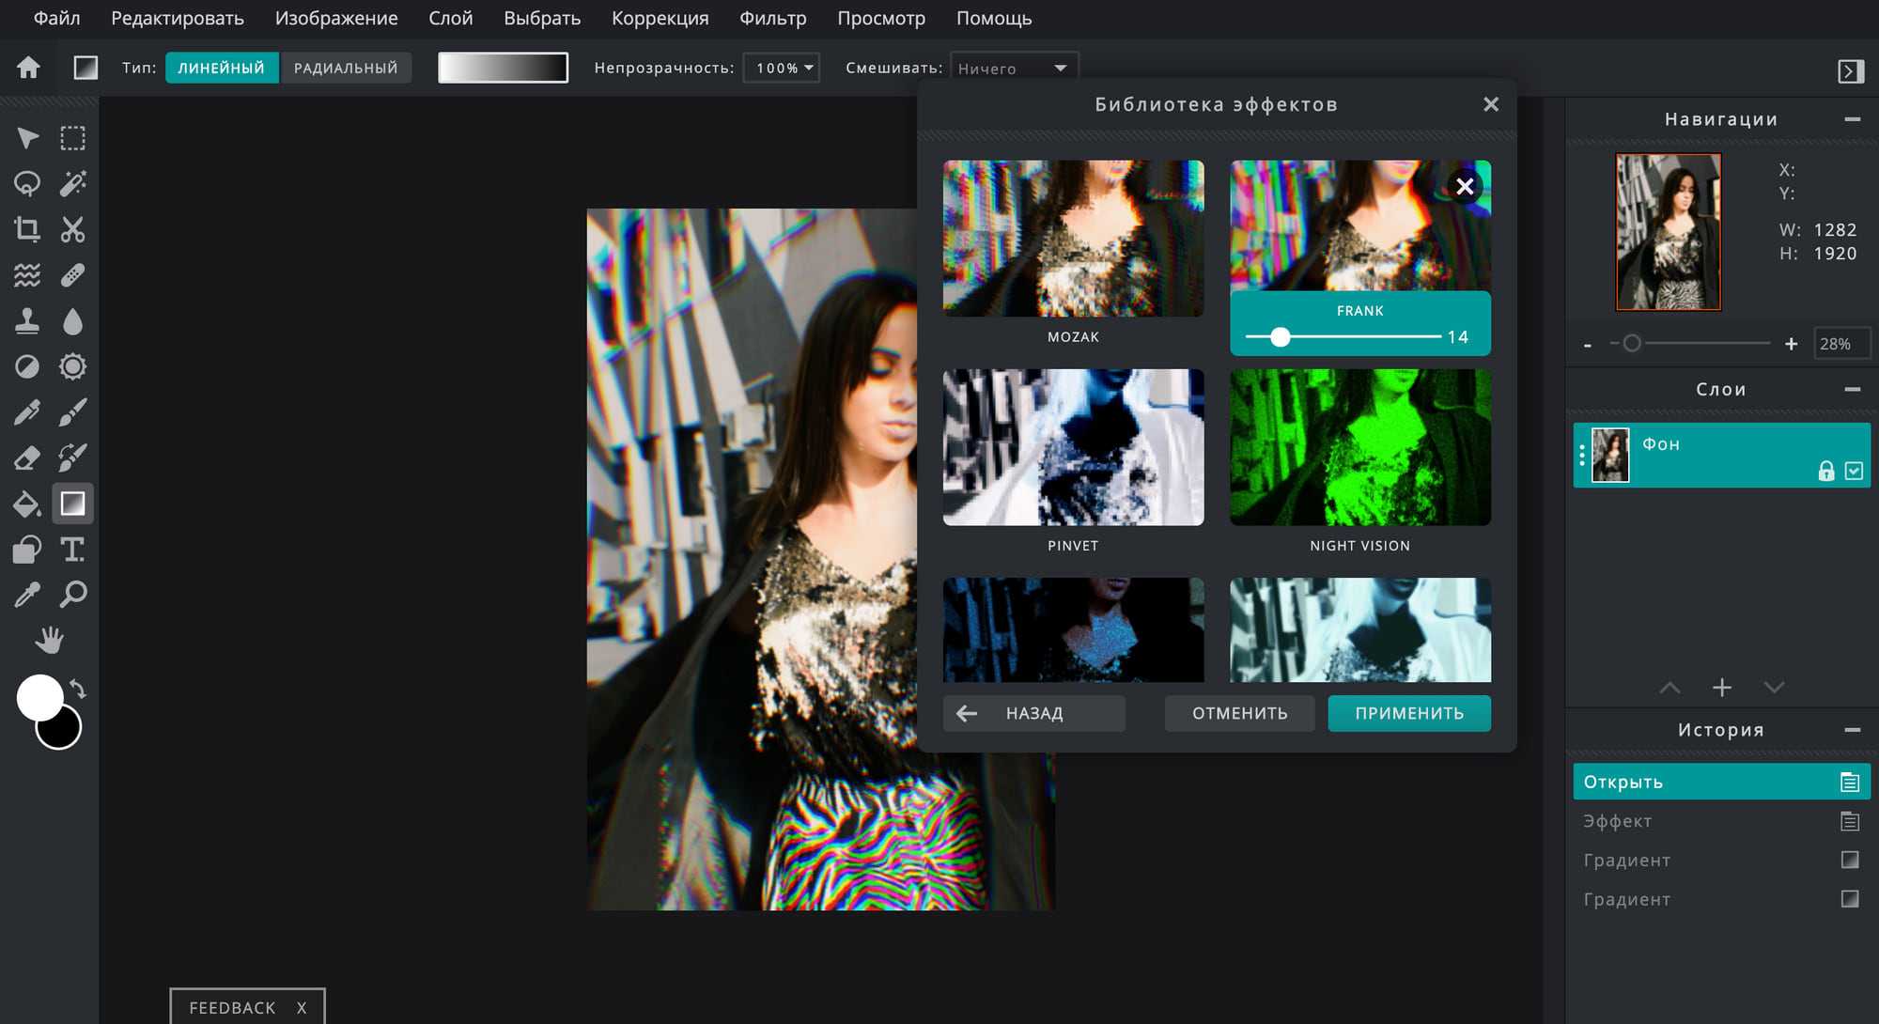Collapse the Навигации panel
The width and height of the screenshot is (1879, 1024).
[1852, 119]
